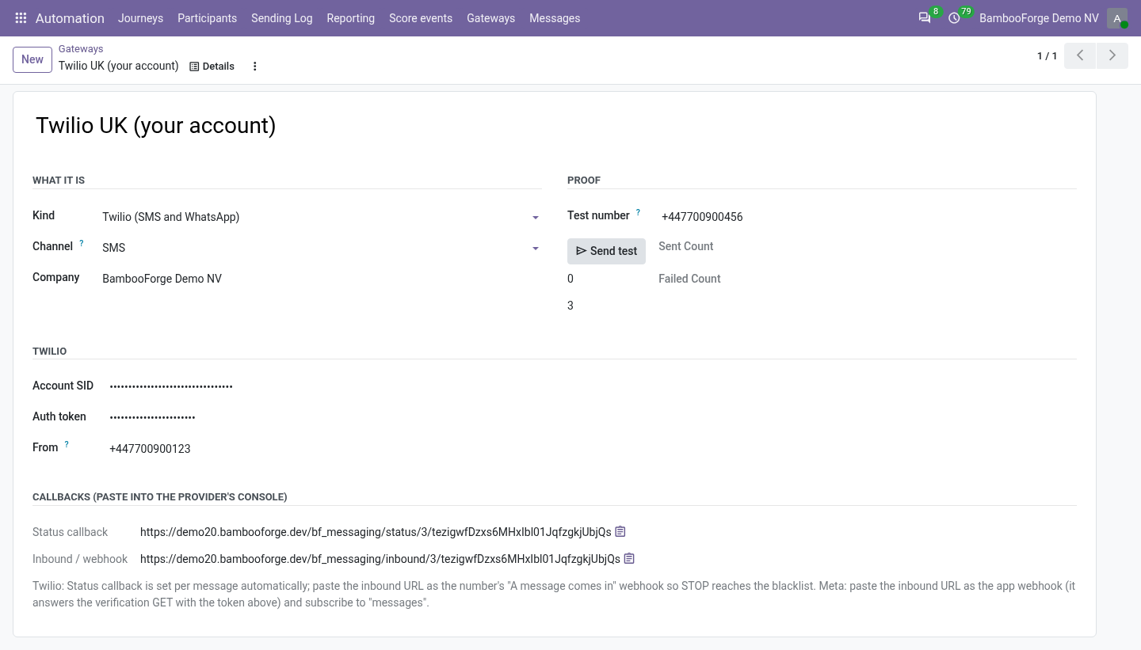Expand the Kind dropdown
The image size is (1141, 650).
pyautogui.click(x=536, y=218)
